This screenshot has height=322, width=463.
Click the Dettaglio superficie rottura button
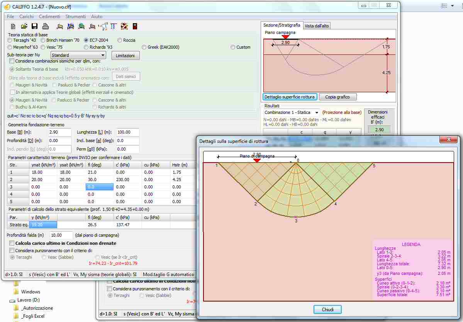290,97
